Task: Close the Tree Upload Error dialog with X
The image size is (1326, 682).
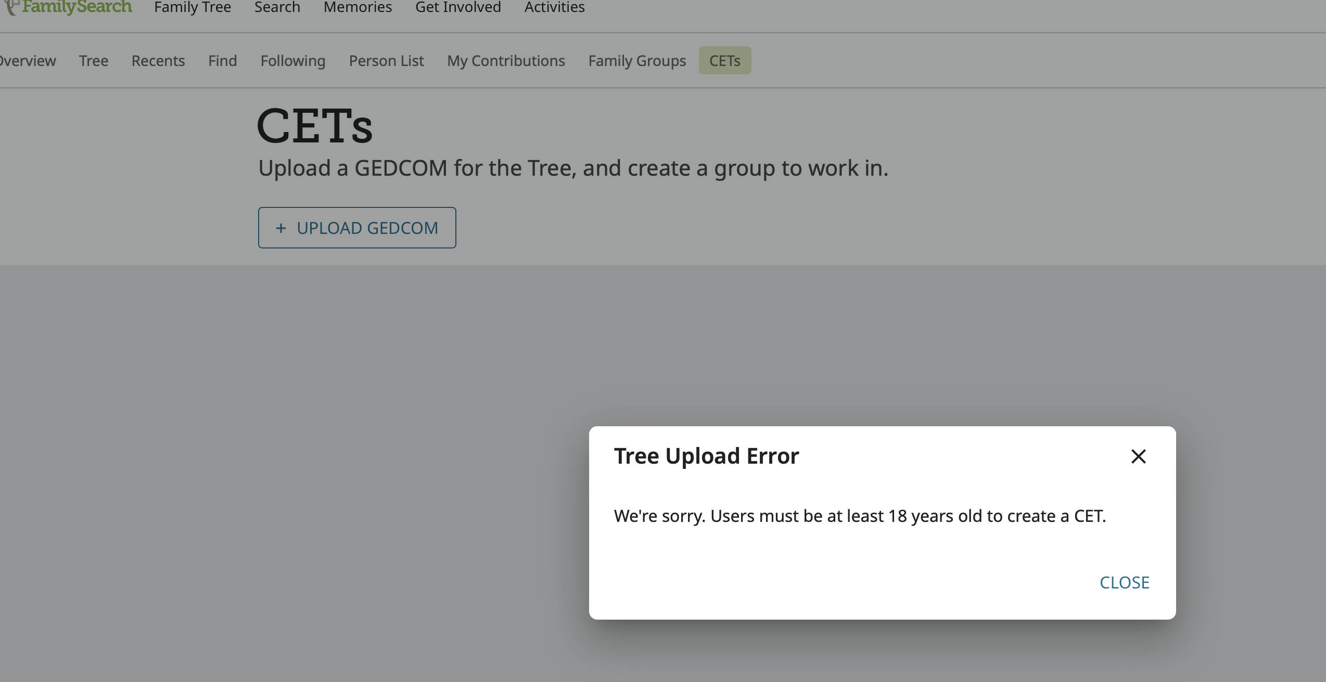Action: pos(1138,456)
